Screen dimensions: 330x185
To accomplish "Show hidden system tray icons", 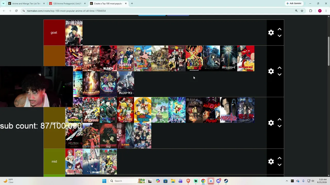I will click(287, 181).
